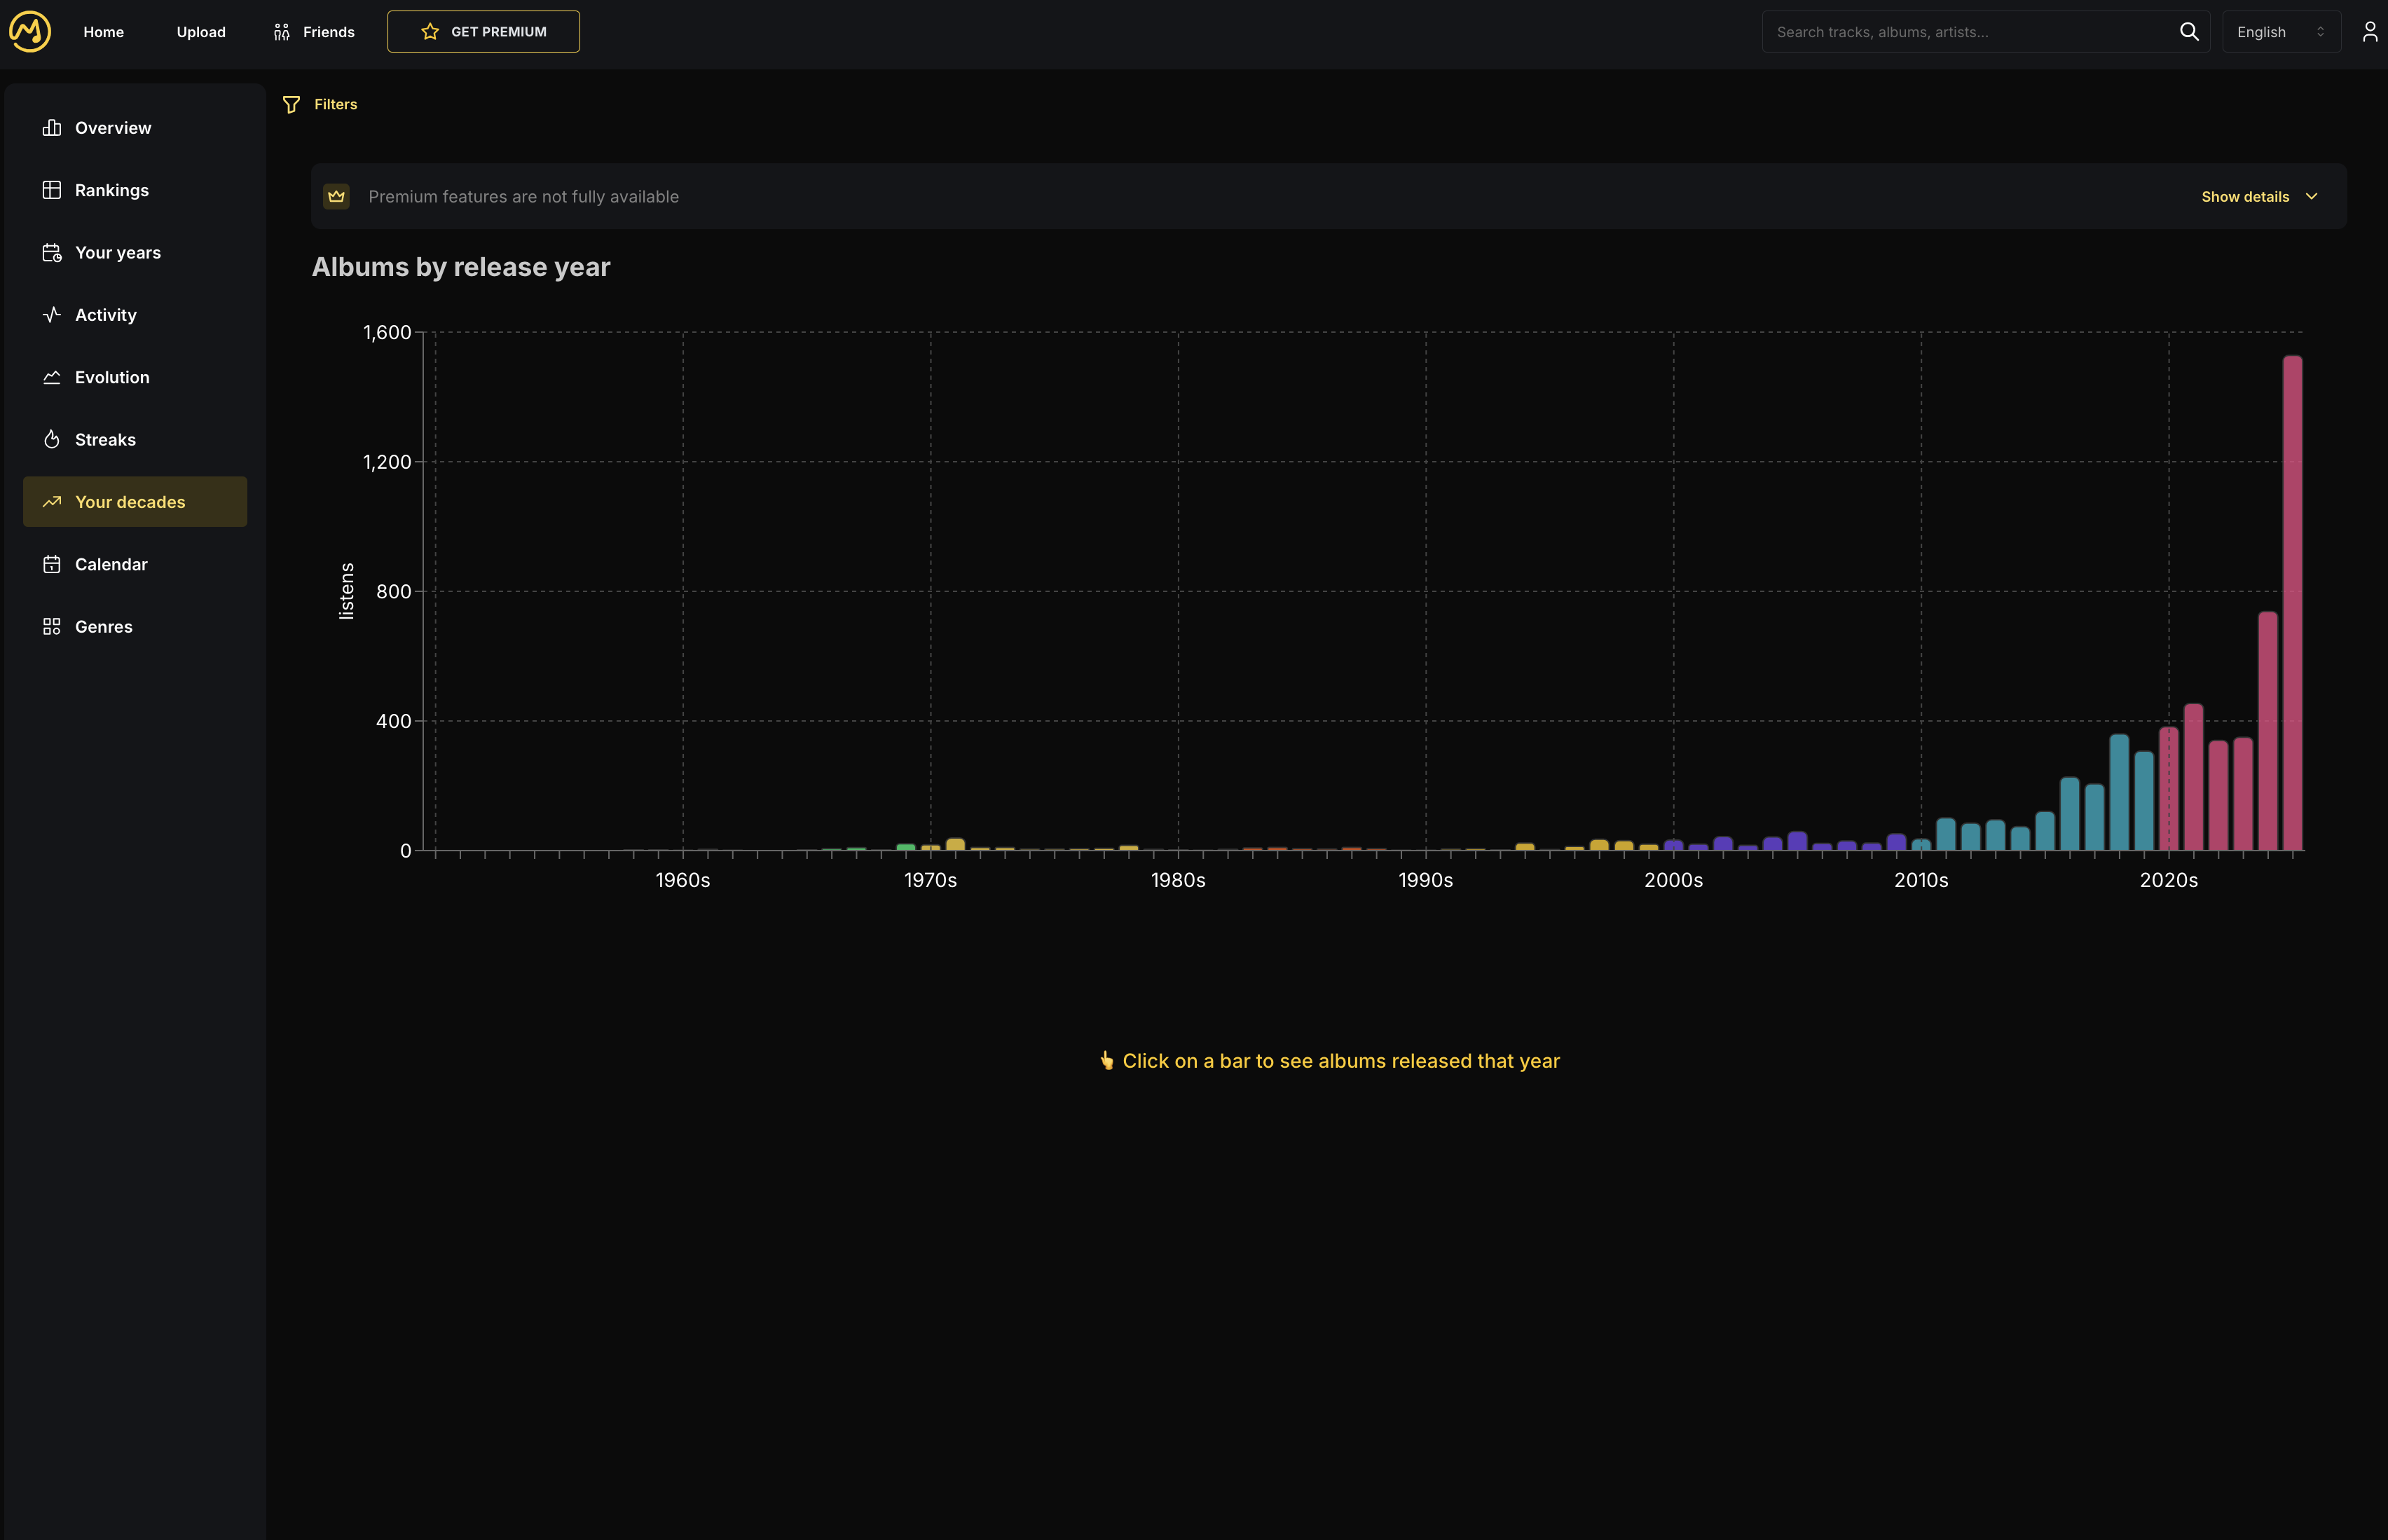The width and height of the screenshot is (2388, 1540).
Task: Go to Overview in the sidebar
Action: pos(112,128)
